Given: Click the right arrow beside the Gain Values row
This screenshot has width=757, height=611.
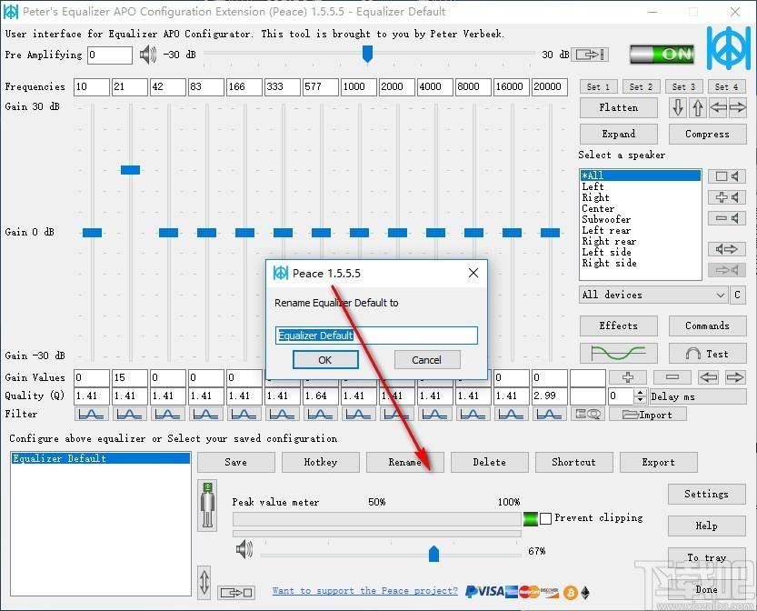Looking at the screenshot, I should coord(735,377).
